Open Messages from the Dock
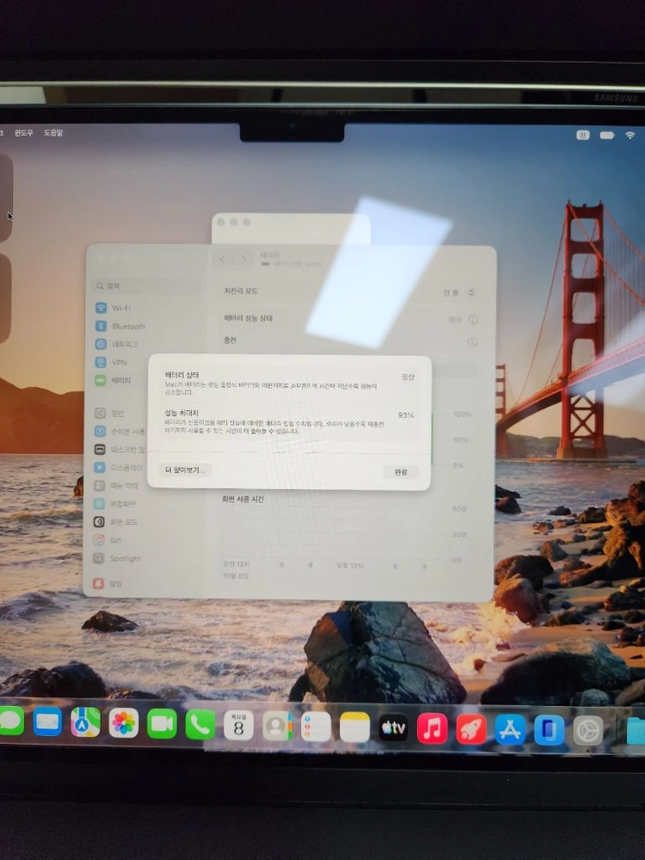This screenshot has width=645, height=860. pyautogui.click(x=10, y=722)
